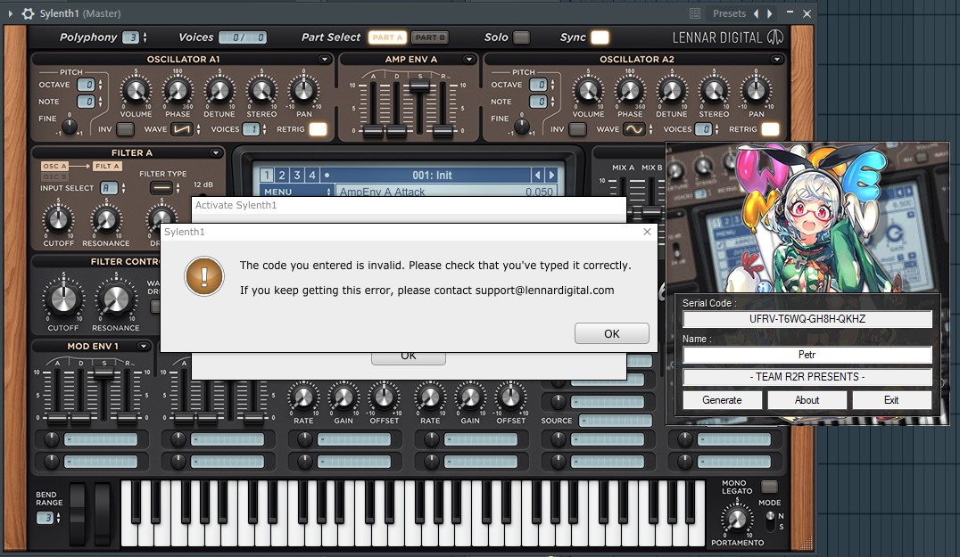
Task: Expand the Mod Env 1 dropdown
Action: tap(142, 346)
